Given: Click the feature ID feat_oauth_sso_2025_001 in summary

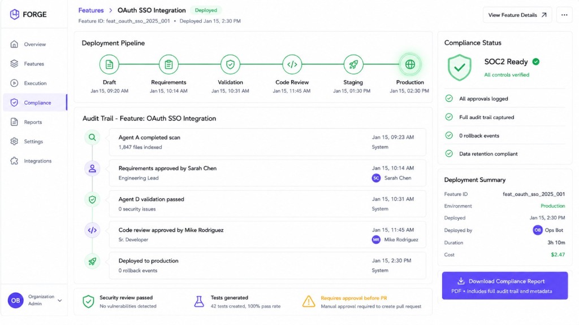Looking at the screenshot, I should (x=534, y=194).
